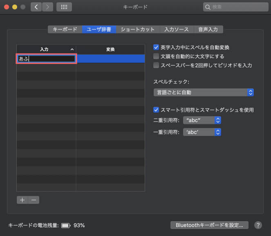Click the search magnifier icon
Viewport: 271px width, 236px height.
point(208,7)
